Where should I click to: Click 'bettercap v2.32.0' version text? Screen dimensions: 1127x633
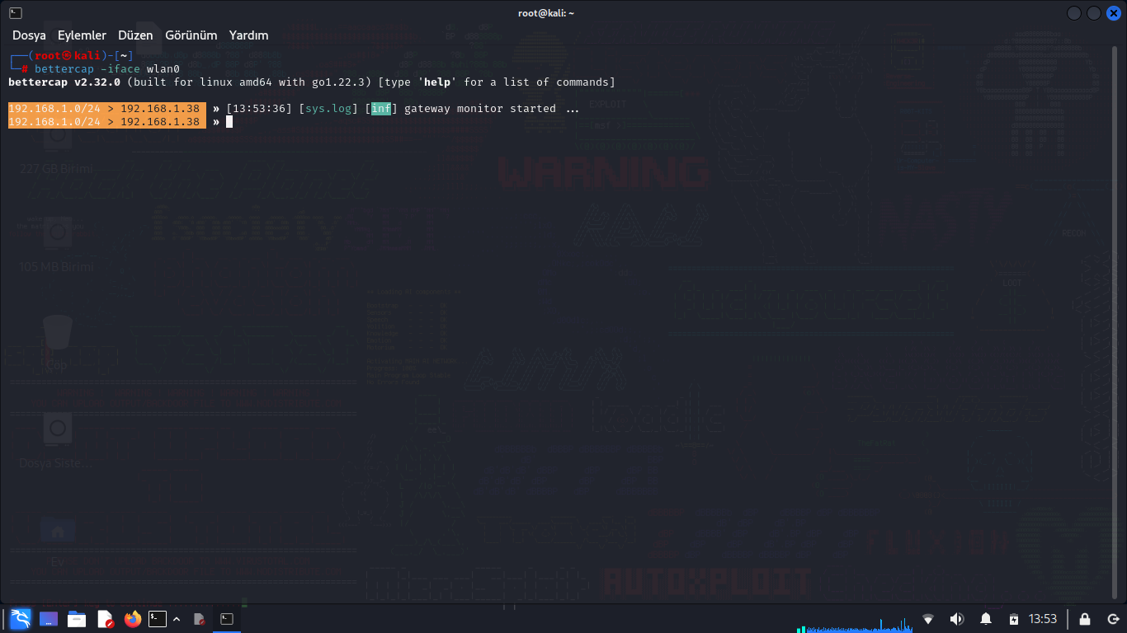(64, 82)
